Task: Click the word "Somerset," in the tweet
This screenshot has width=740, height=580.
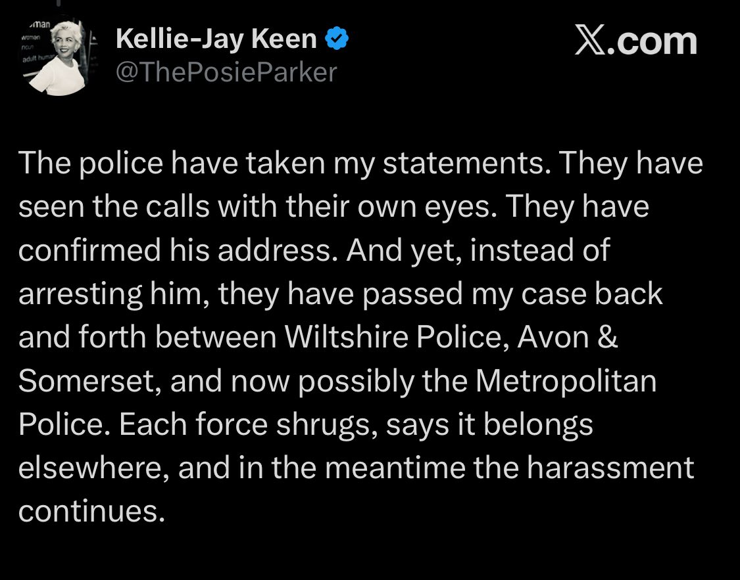Action: coord(89,382)
